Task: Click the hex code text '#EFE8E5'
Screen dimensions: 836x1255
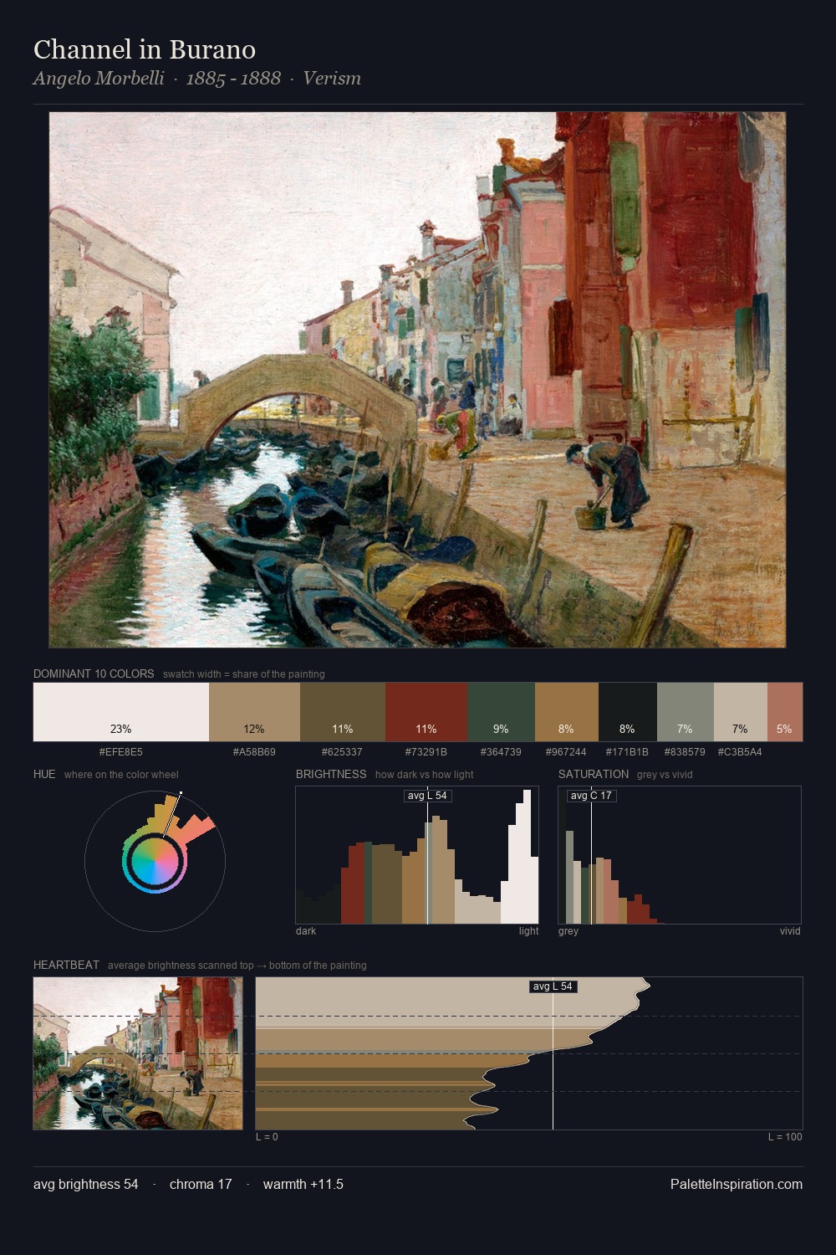Action: pyautogui.click(x=121, y=752)
